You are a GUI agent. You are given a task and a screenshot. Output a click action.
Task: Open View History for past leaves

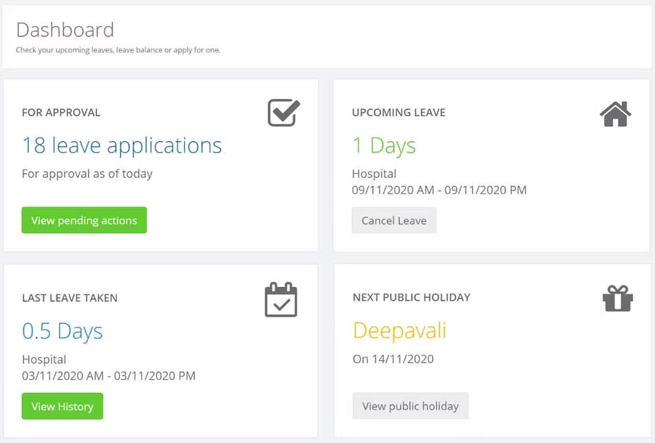(62, 406)
